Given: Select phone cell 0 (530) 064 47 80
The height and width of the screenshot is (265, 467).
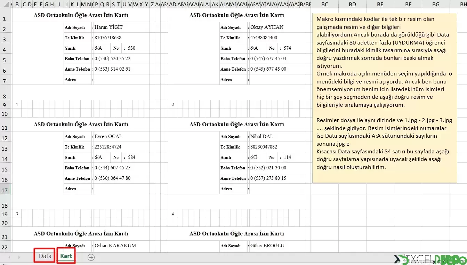Looking at the screenshot, I should (112, 178).
